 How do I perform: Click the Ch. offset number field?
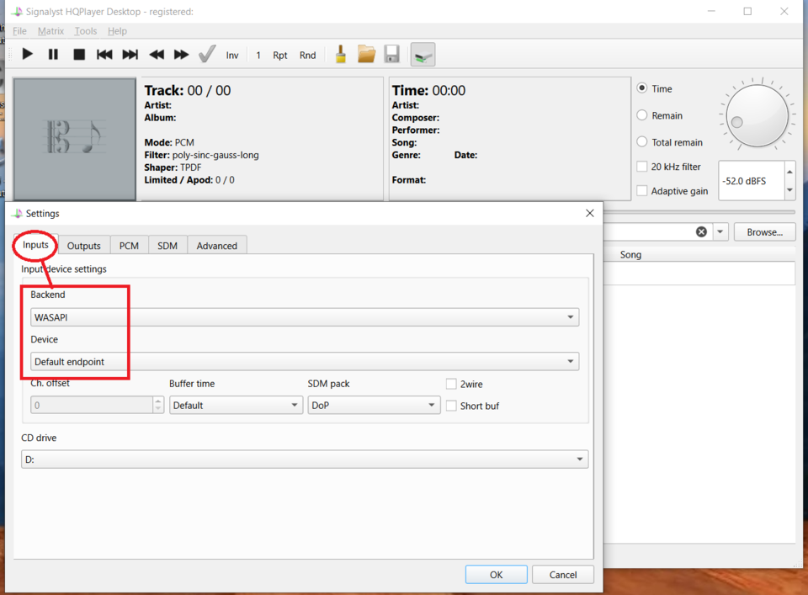pos(92,405)
